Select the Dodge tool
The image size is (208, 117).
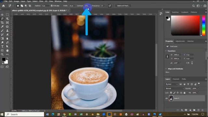2,43
